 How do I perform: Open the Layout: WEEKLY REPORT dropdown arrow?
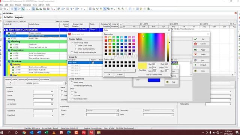click(x=6, y=22)
